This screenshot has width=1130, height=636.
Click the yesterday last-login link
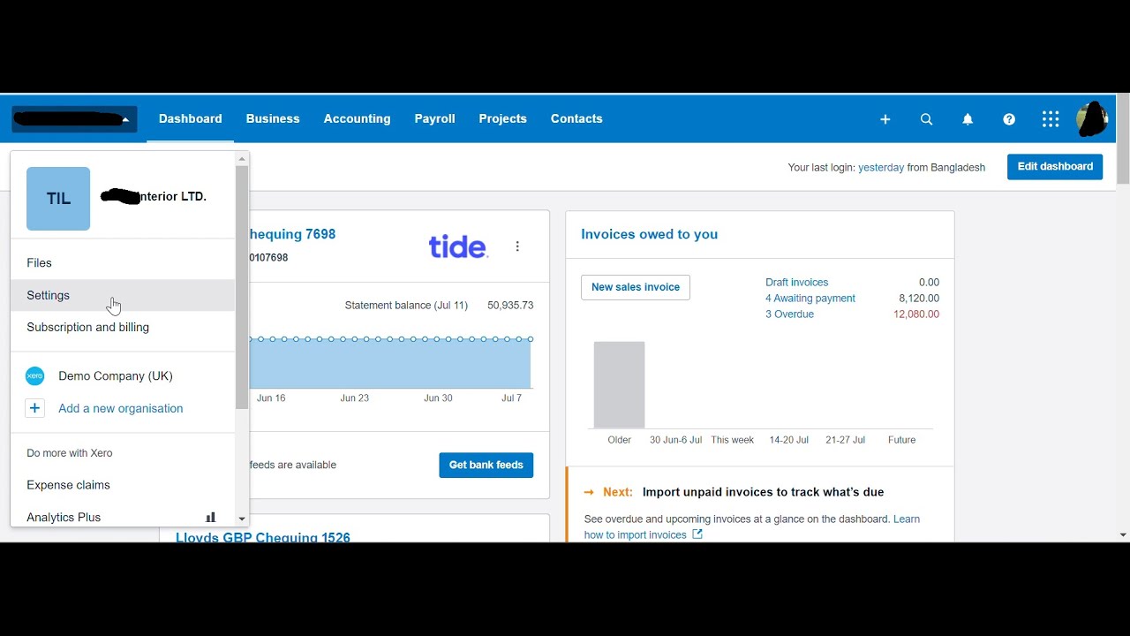coord(881,168)
